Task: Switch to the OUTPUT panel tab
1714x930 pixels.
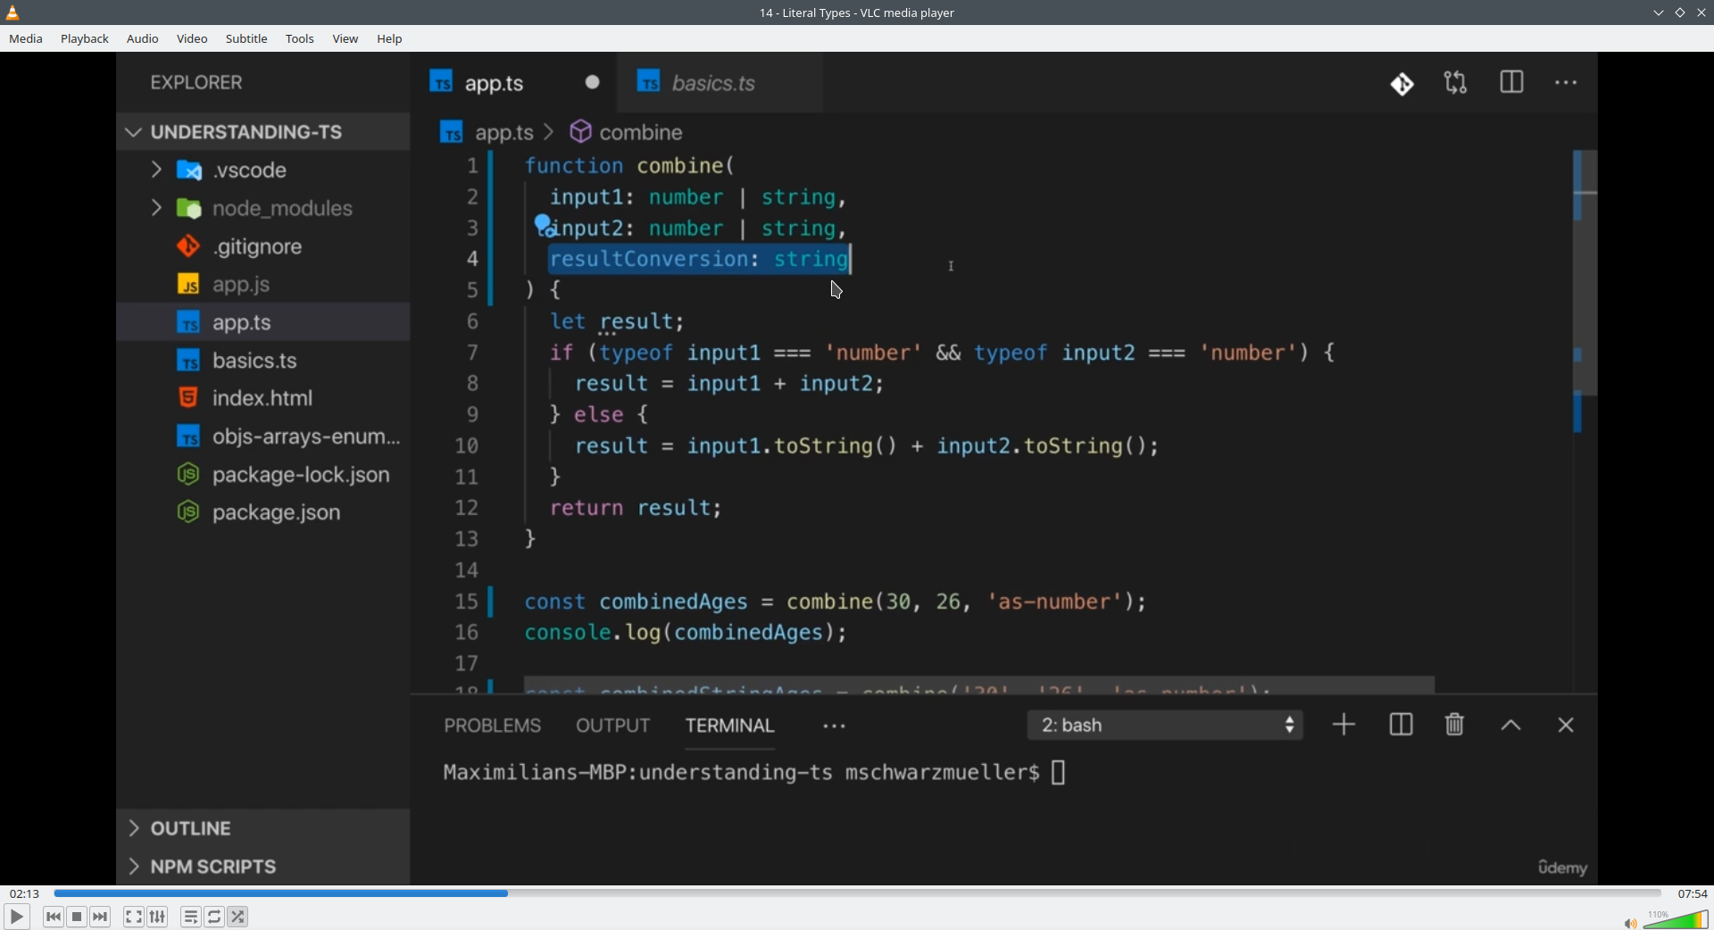Action: 613,726
